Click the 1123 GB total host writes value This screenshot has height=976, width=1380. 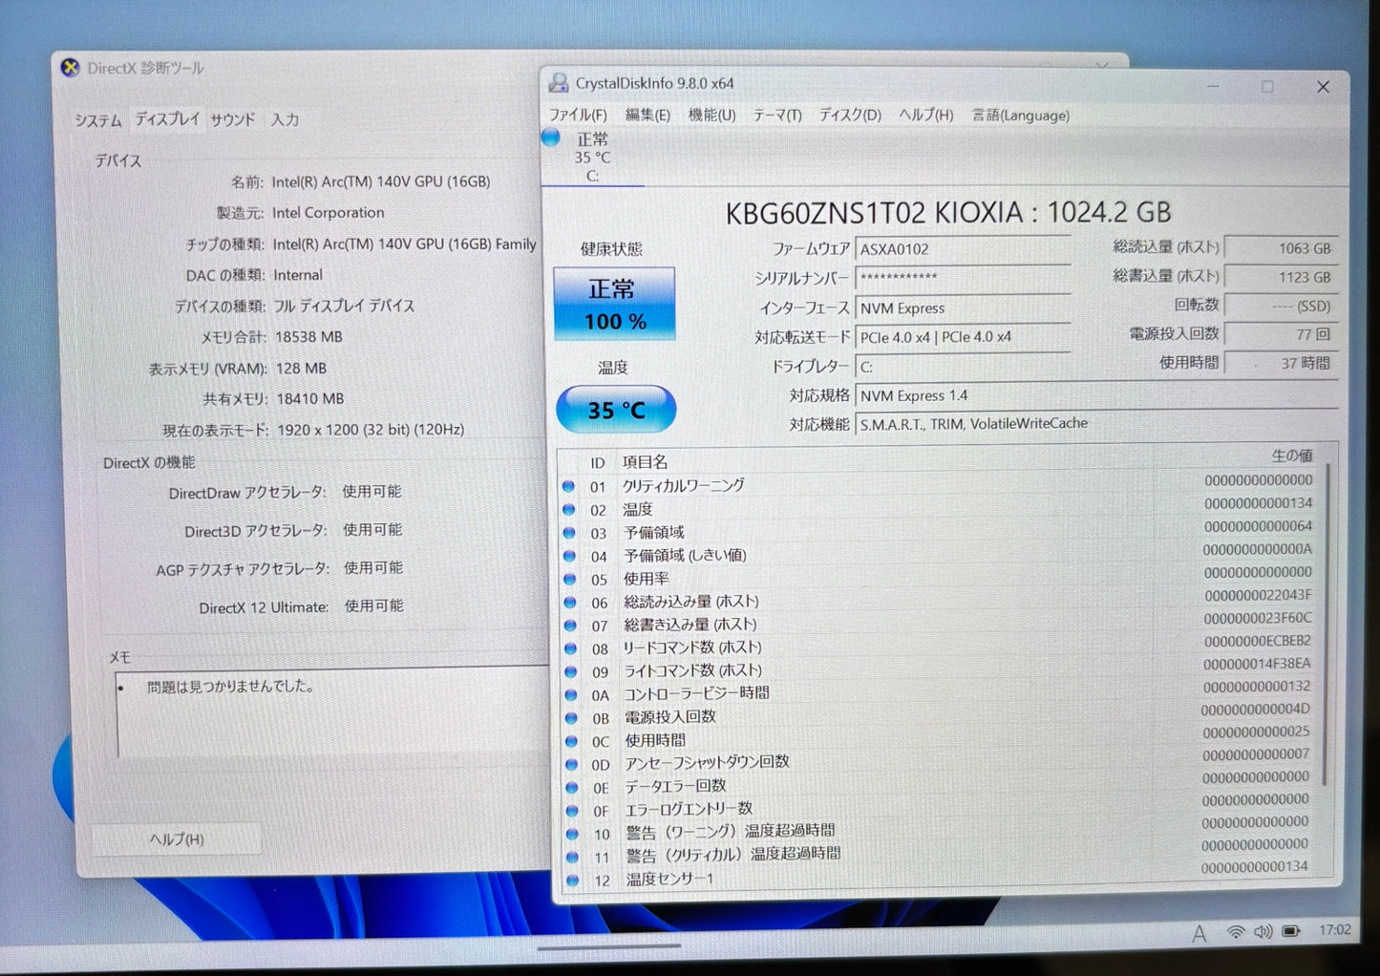pos(1281,277)
